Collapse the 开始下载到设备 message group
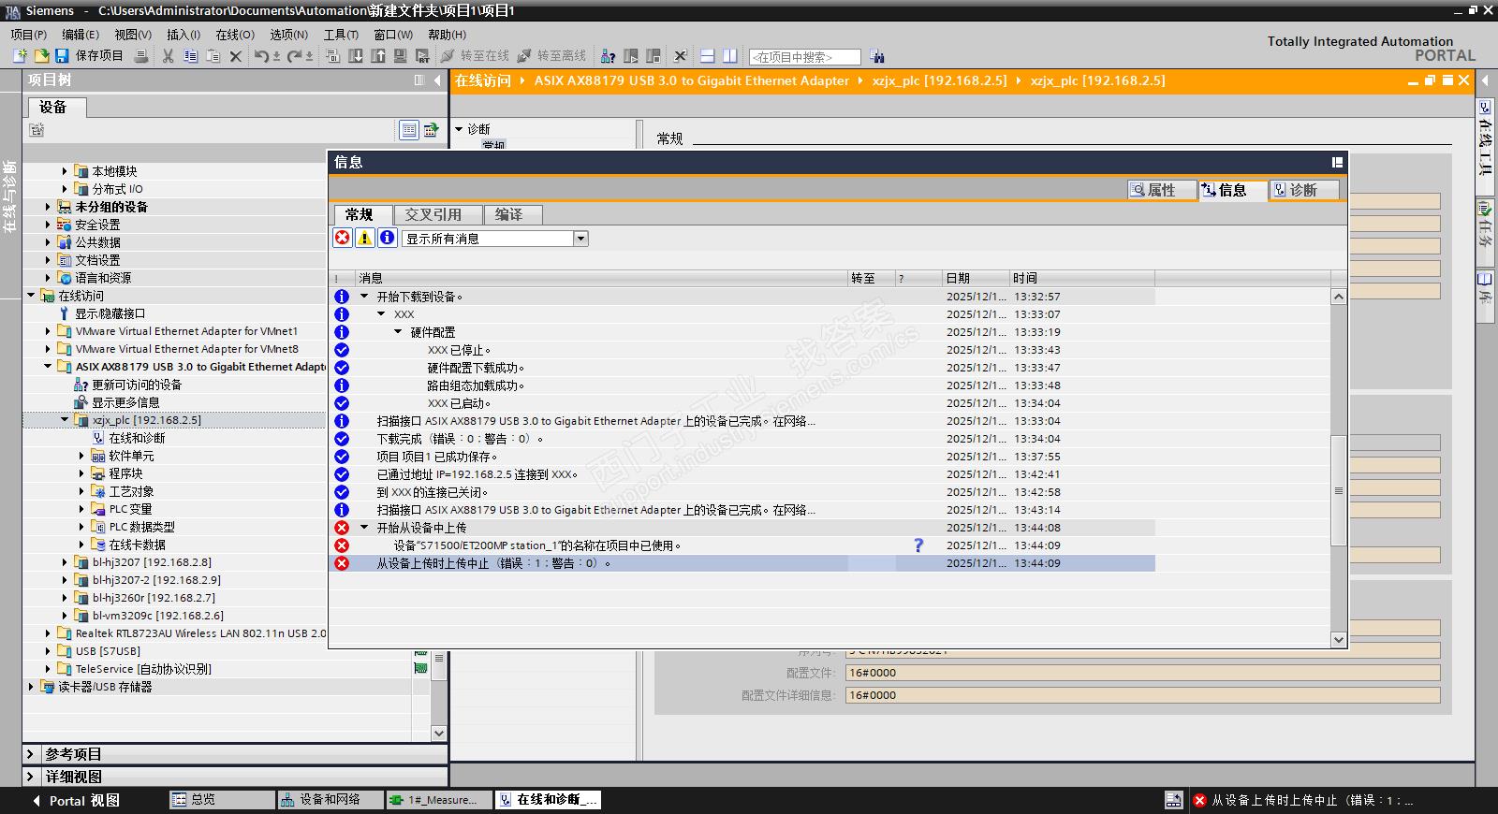1498x814 pixels. click(x=364, y=297)
